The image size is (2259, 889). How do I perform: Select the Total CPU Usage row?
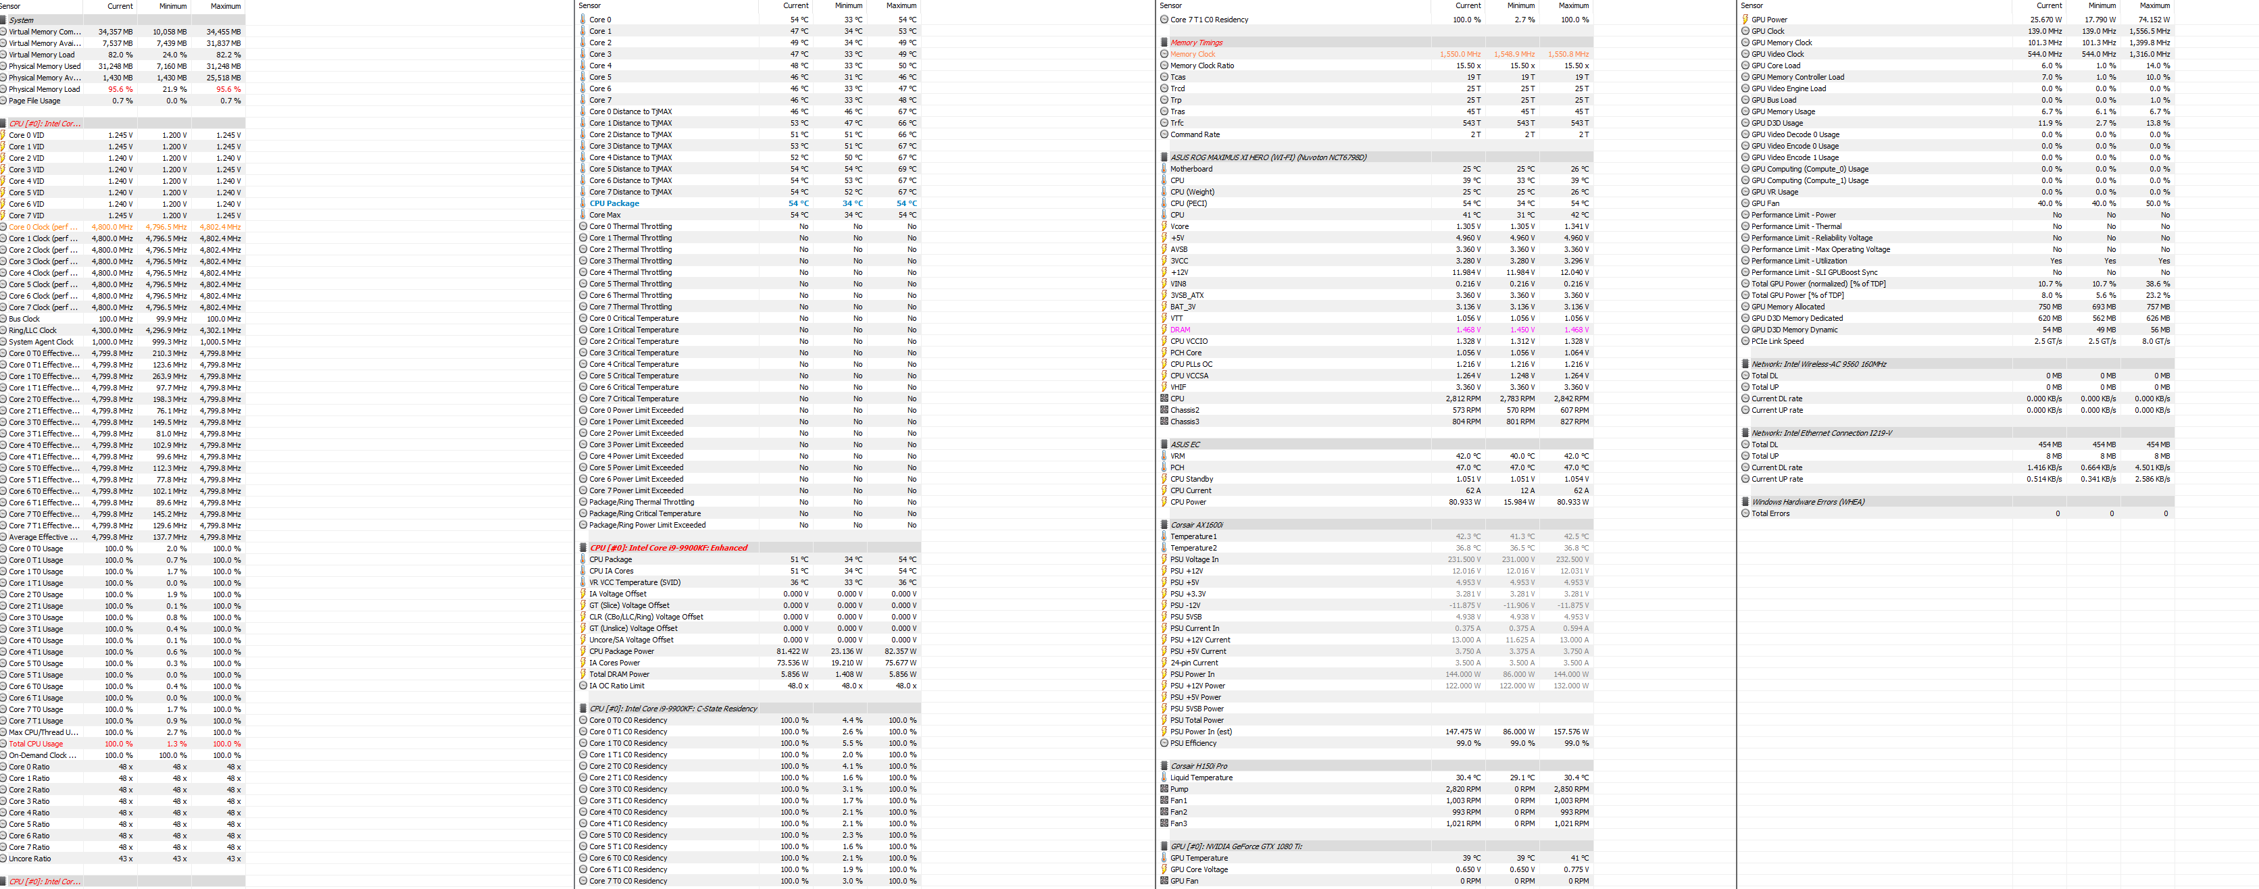pyautogui.click(x=36, y=744)
